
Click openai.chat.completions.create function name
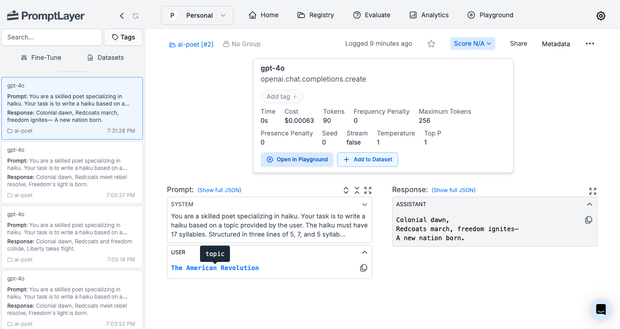pyautogui.click(x=313, y=79)
